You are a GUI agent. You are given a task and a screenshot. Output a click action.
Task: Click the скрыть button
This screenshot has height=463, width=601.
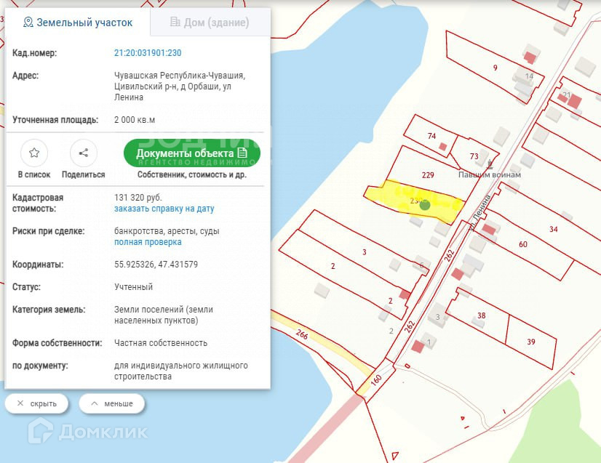[x=37, y=403]
